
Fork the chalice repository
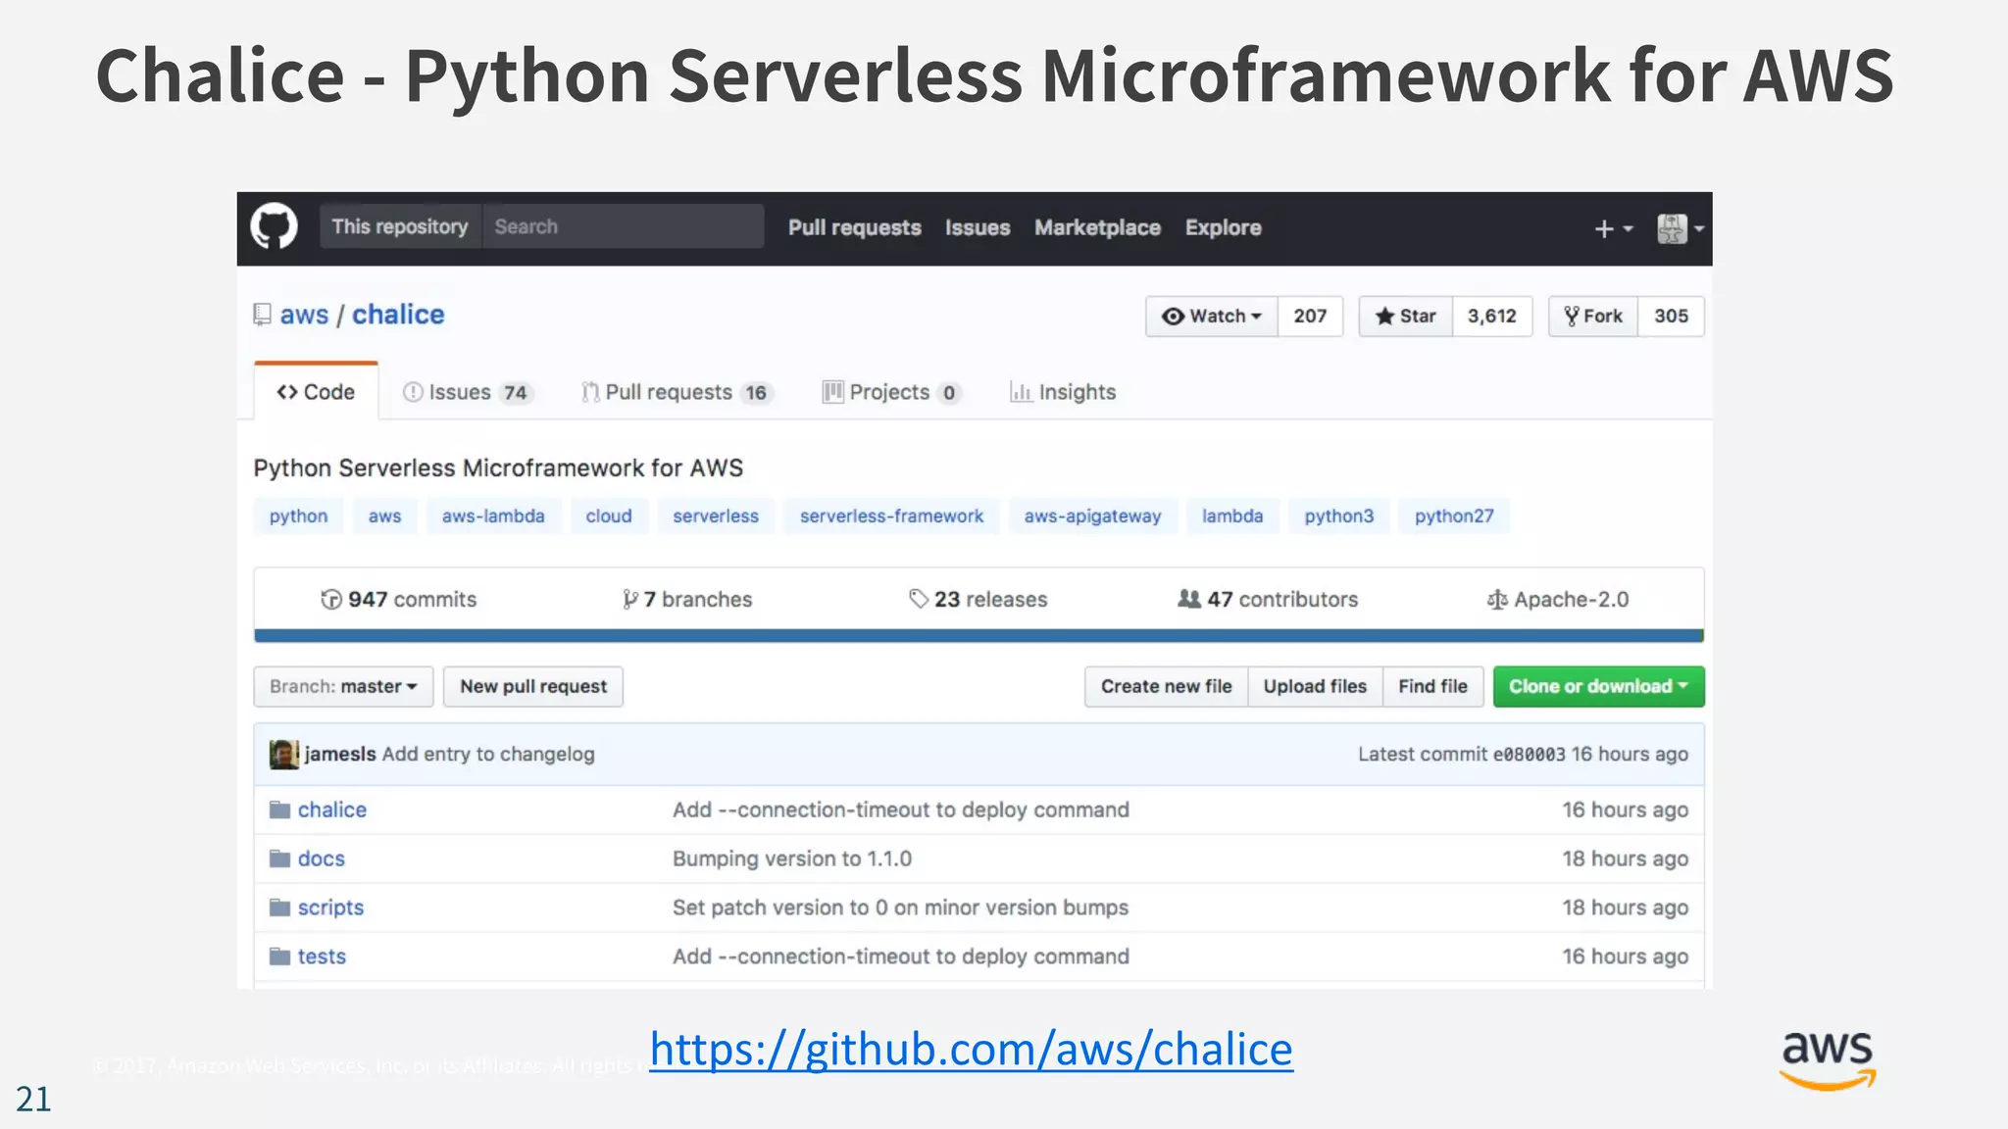pyautogui.click(x=1593, y=317)
